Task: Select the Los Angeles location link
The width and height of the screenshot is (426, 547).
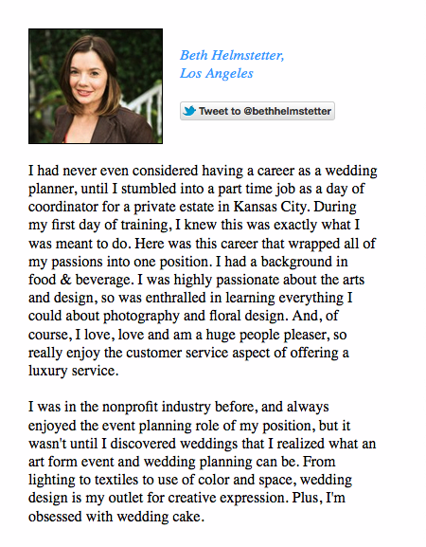Action: [x=216, y=74]
